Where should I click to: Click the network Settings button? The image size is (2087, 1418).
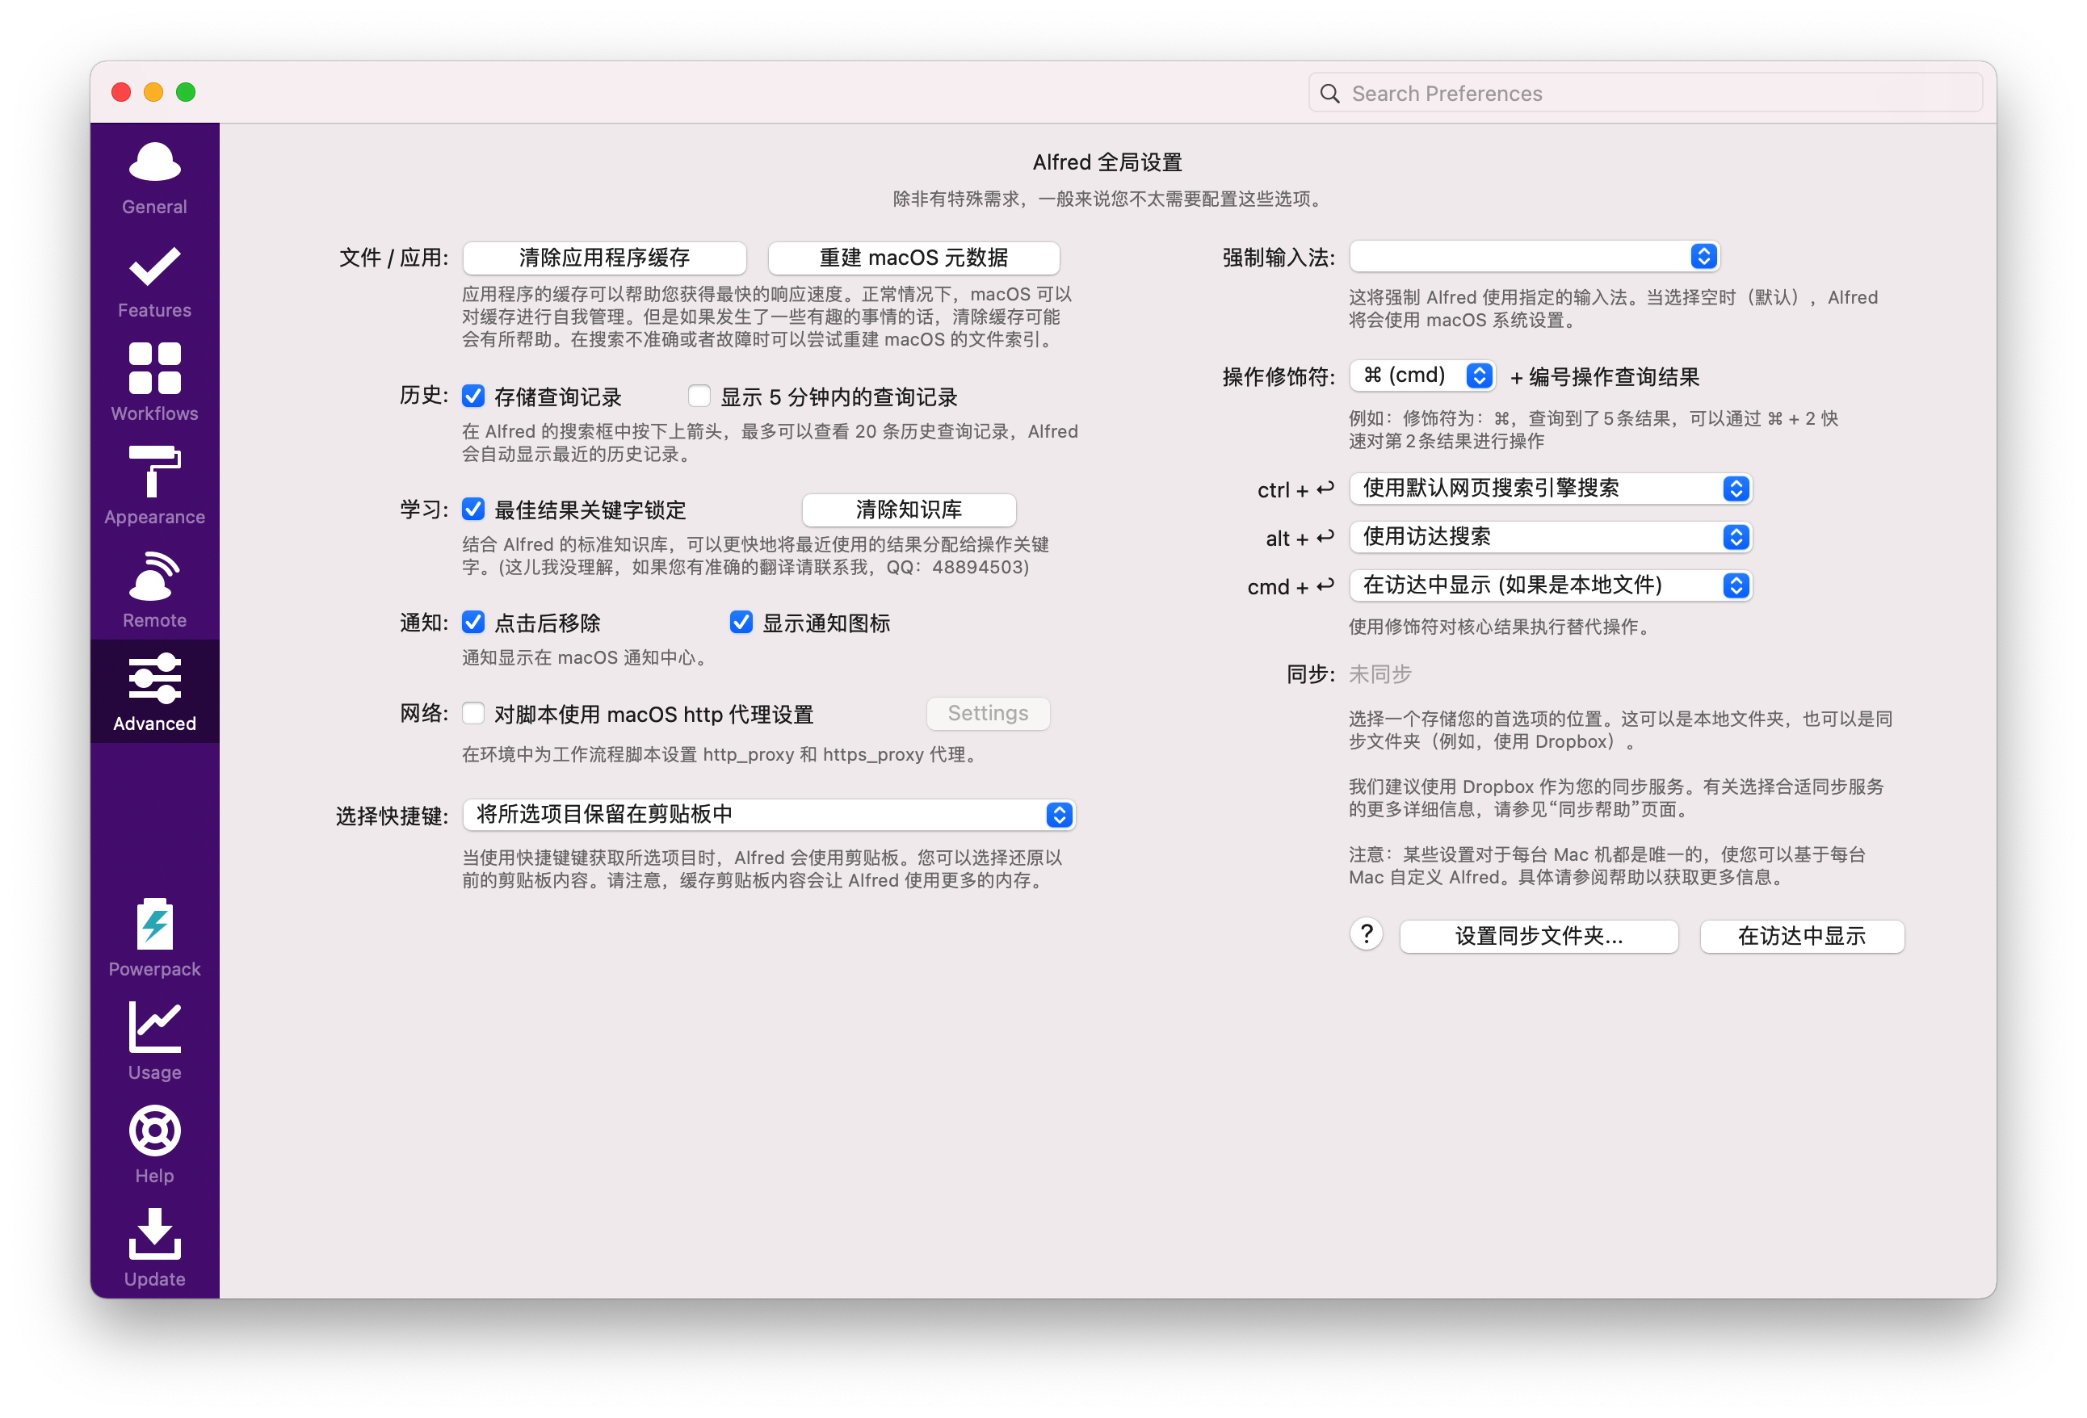pos(988,713)
